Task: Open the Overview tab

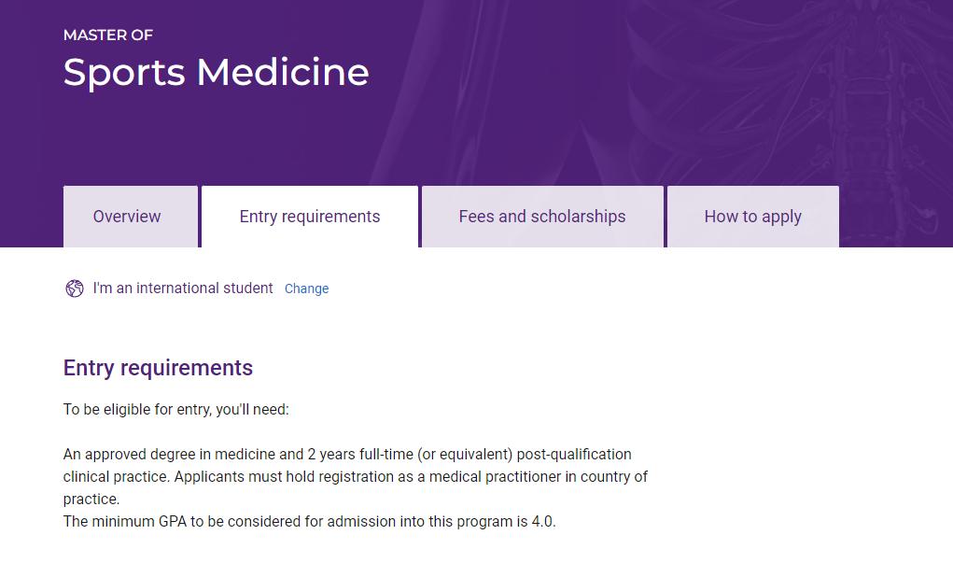Action: (127, 217)
